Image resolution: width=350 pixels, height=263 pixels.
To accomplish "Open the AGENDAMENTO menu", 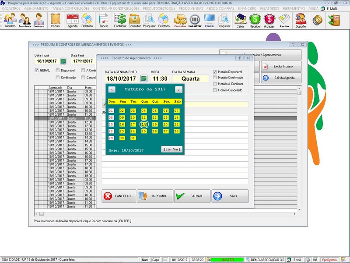I will tap(36, 8).
